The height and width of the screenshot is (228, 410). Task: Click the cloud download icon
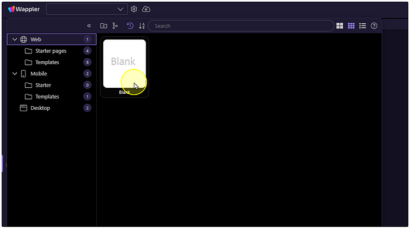(x=146, y=9)
